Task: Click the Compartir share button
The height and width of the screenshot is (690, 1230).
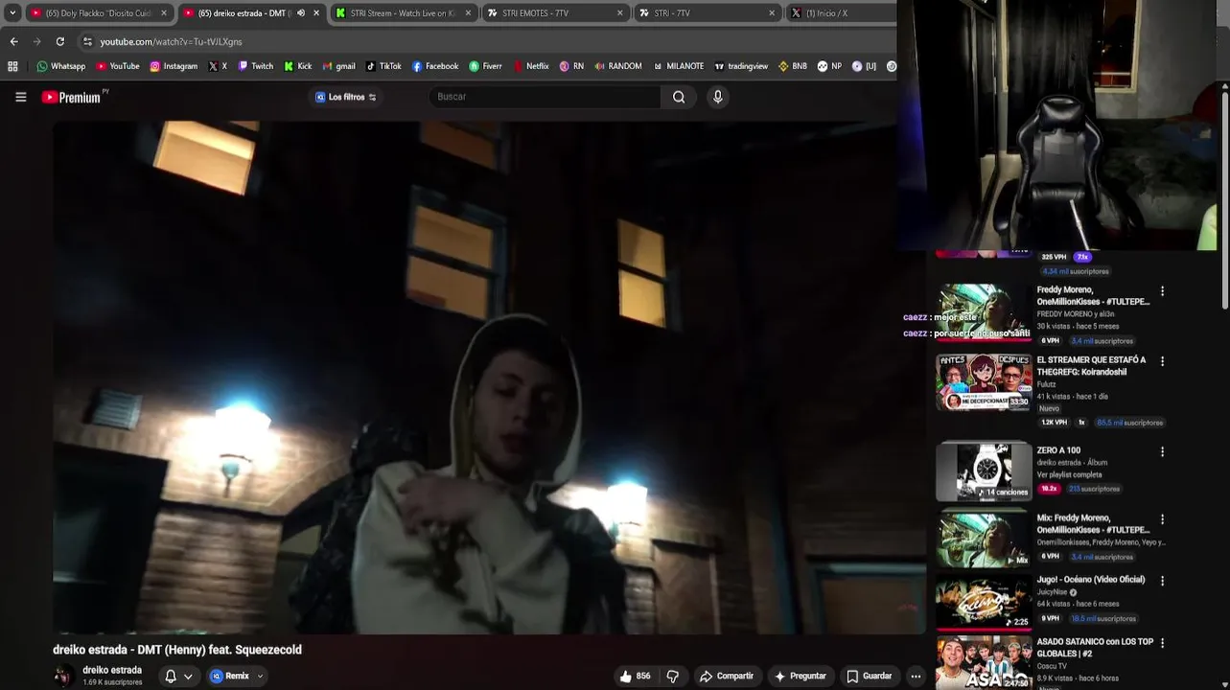Action: click(726, 677)
